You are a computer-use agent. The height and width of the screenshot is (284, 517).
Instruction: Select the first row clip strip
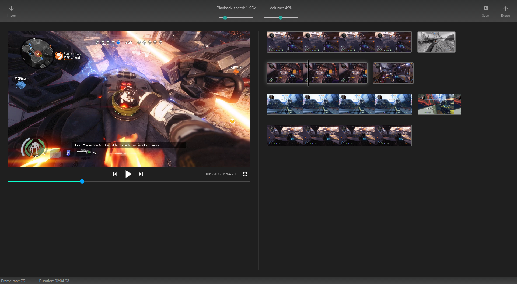[x=339, y=42]
